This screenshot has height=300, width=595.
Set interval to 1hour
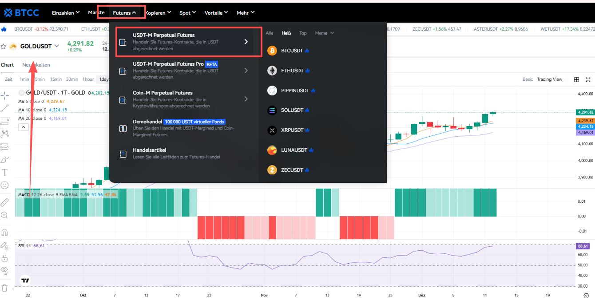(x=88, y=79)
